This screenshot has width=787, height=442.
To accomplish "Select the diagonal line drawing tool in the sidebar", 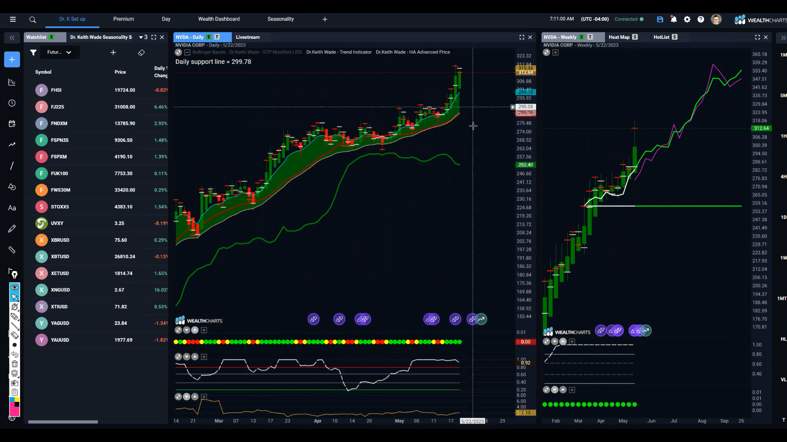I will 12,166.
